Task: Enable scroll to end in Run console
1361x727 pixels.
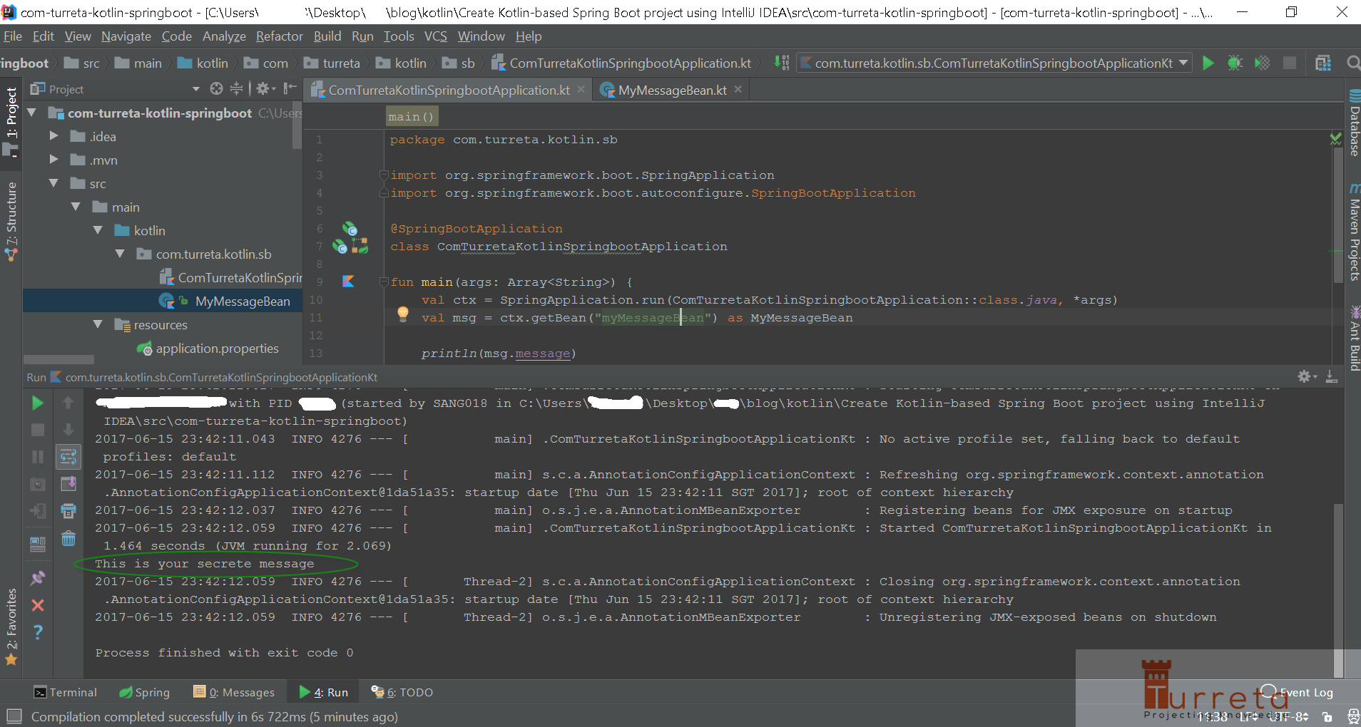Action: [68, 484]
